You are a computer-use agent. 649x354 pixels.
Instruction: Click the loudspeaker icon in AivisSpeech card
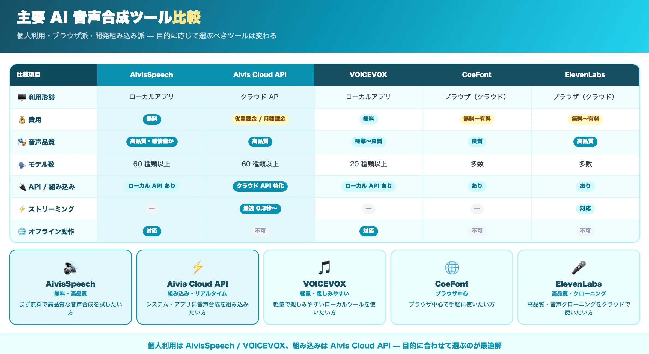pyautogui.click(x=70, y=268)
